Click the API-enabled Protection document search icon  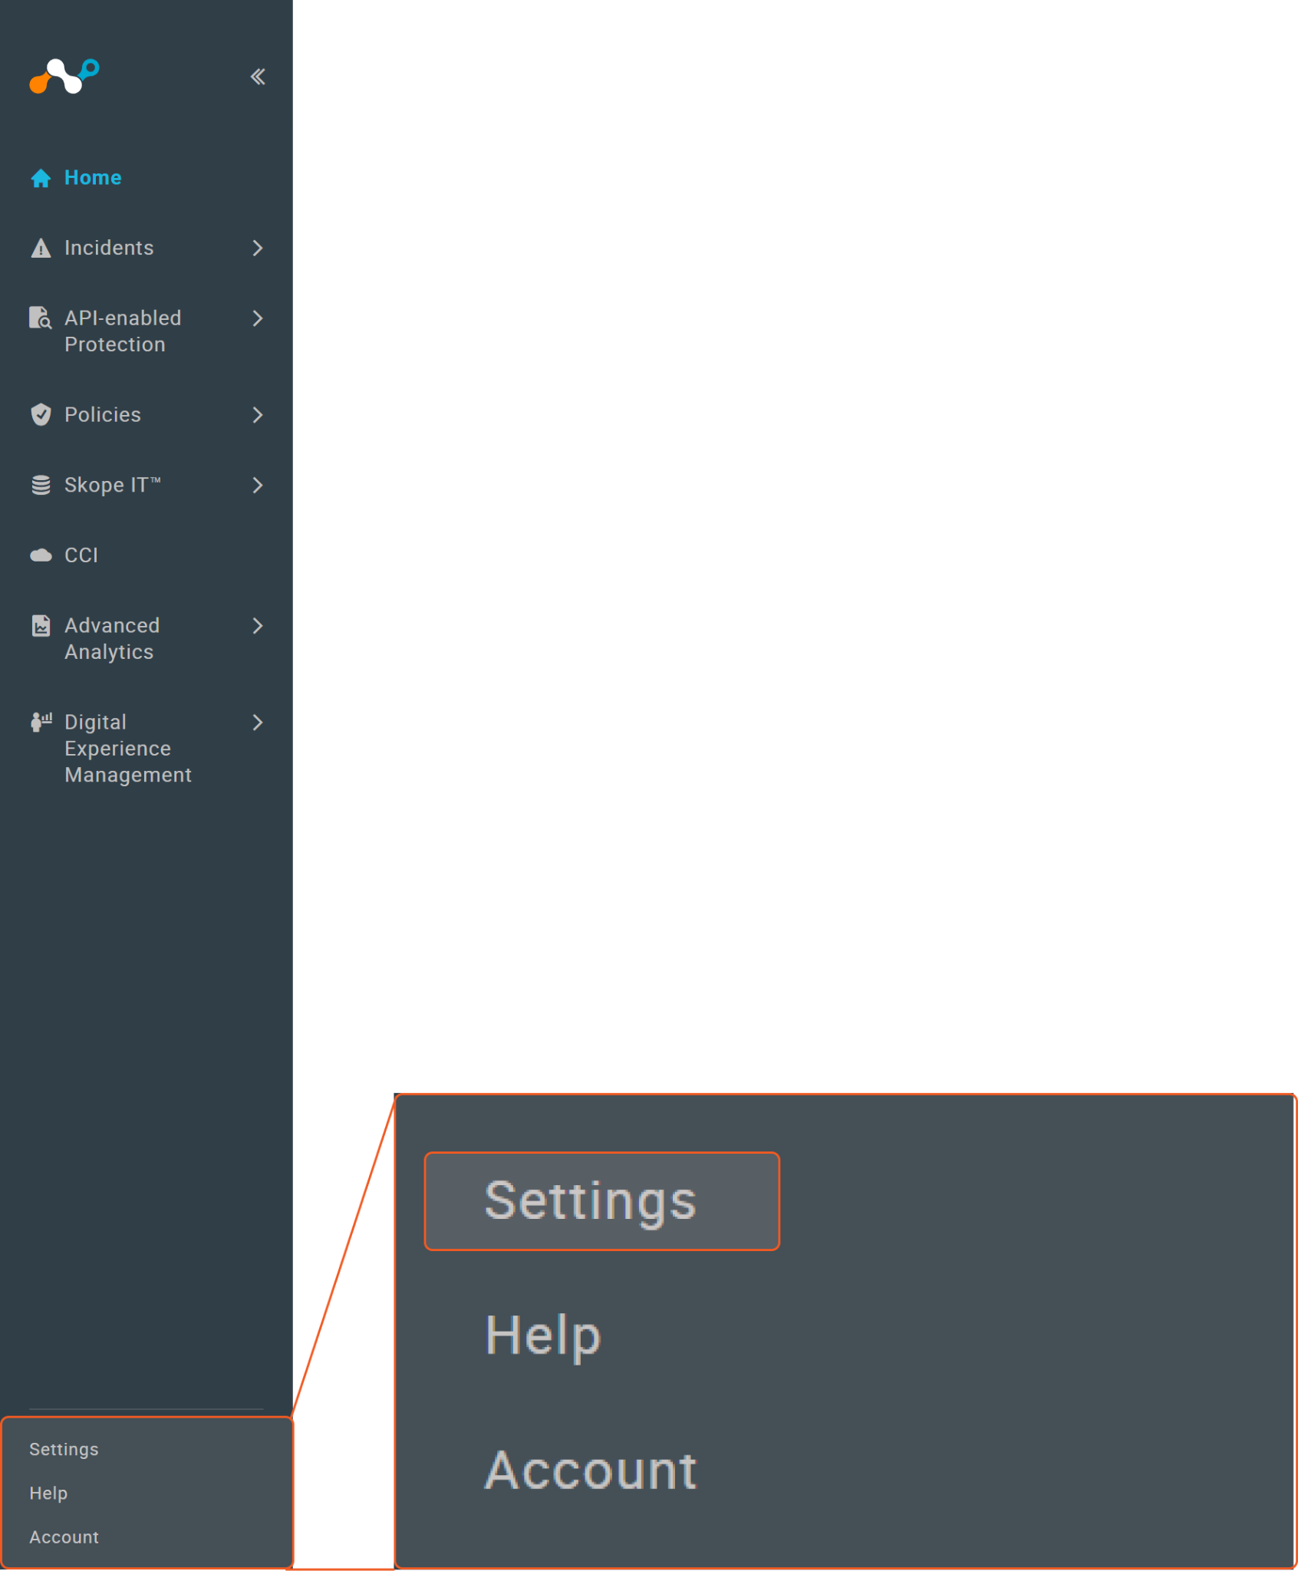[x=41, y=318]
